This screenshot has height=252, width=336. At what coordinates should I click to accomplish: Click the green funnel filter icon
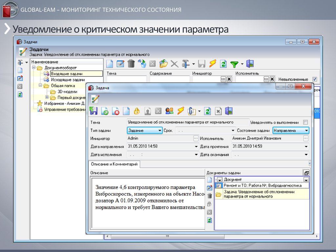(234, 63)
